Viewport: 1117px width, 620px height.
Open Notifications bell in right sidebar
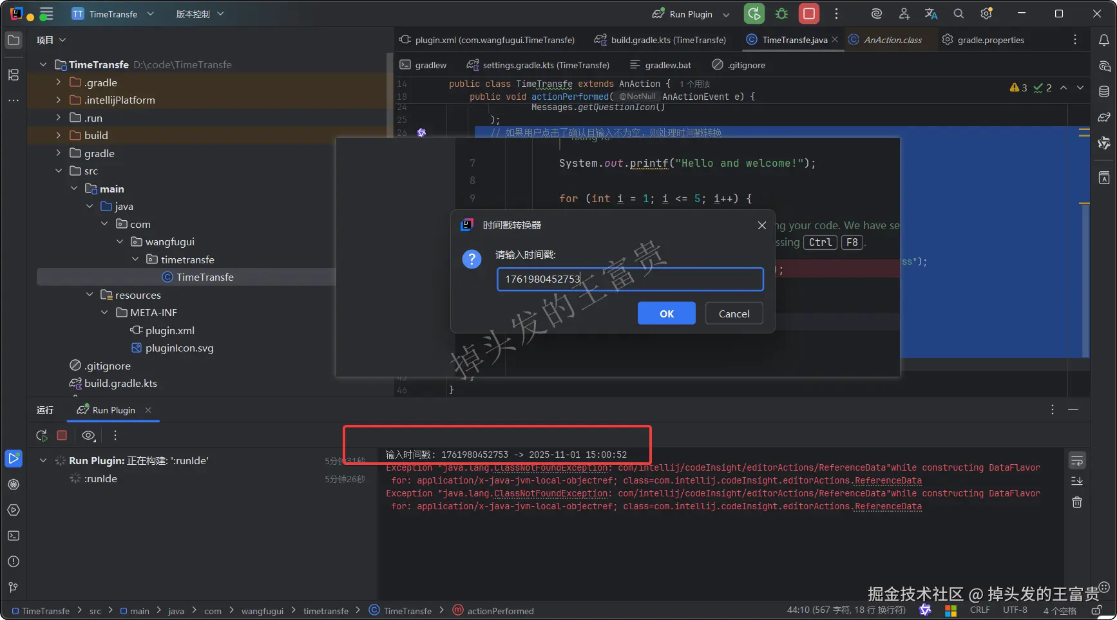[x=1104, y=40]
